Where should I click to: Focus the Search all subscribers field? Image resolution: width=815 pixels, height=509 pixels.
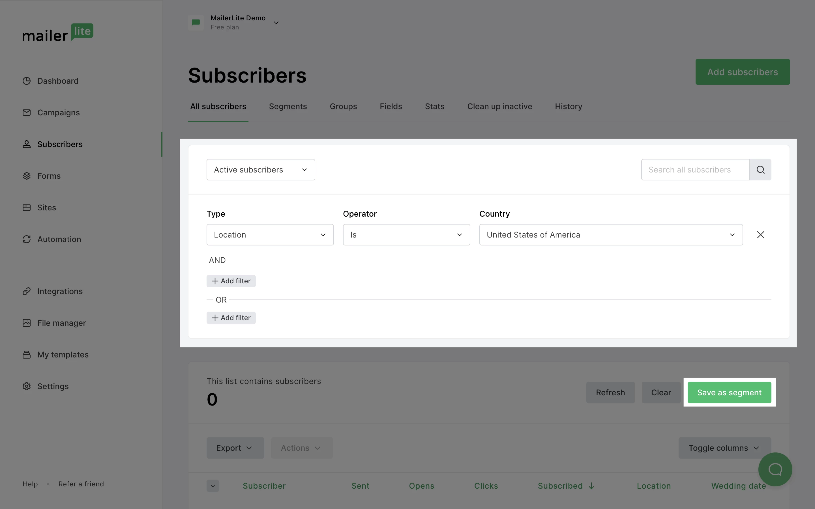(x=695, y=170)
